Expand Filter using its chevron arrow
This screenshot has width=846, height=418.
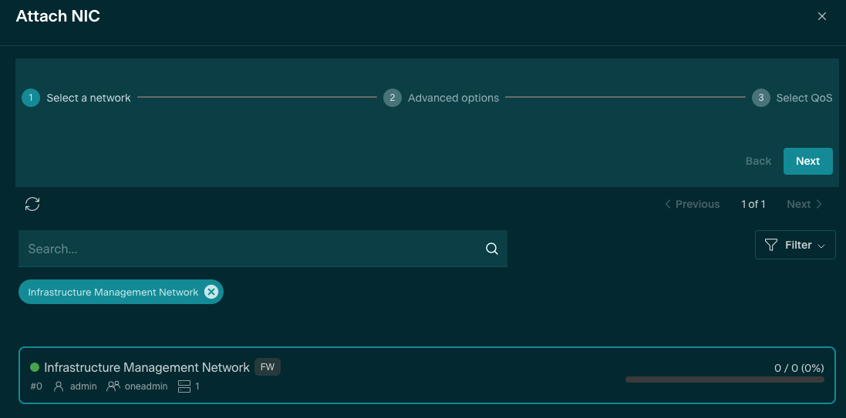821,246
